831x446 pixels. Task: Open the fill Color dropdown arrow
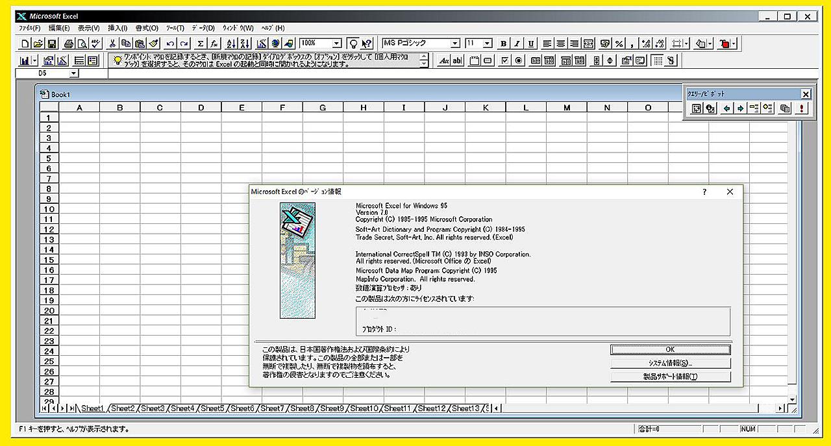(x=710, y=43)
